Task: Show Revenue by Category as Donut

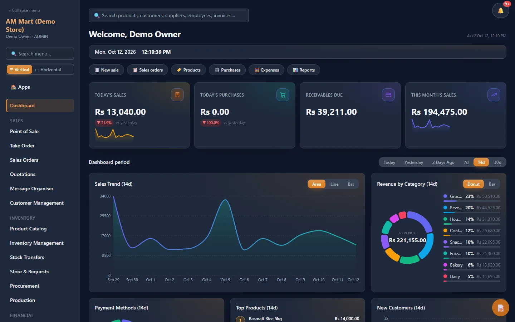Action: (474, 184)
